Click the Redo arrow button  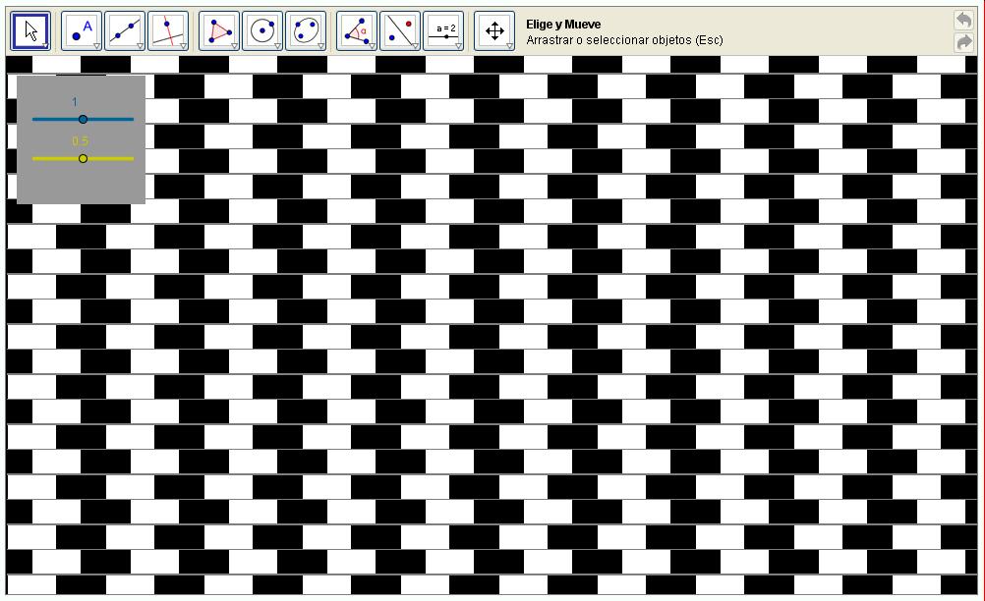(x=963, y=42)
